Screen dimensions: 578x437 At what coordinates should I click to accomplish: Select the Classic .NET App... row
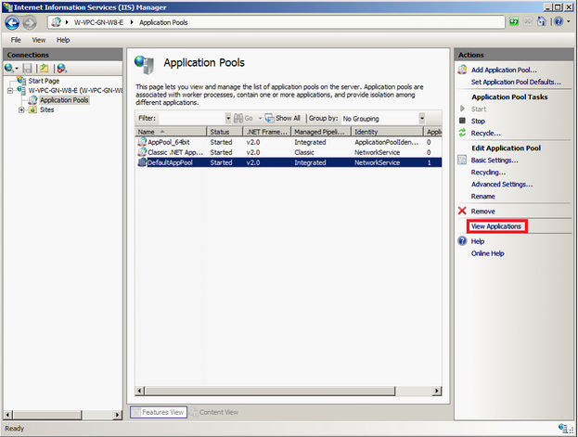[x=289, y=152]
